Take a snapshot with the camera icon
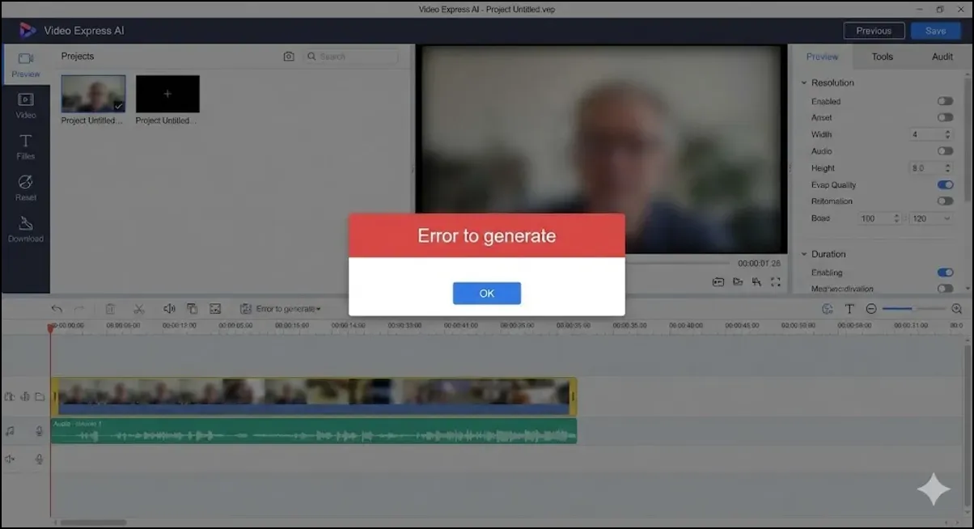Image resolution: width=974 pixels, height=529 pixels. click(289, 56)
